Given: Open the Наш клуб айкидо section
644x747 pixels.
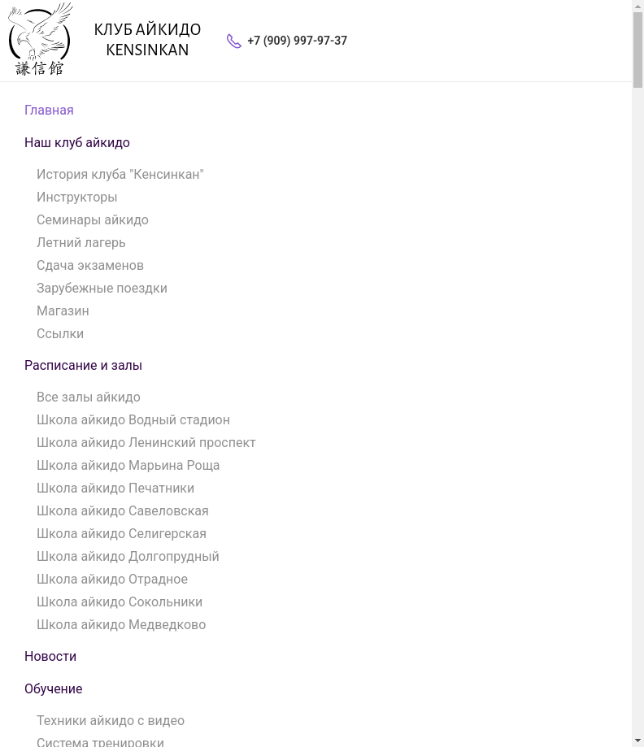Looking at the screenshot, I should click(x=77, y=143).
